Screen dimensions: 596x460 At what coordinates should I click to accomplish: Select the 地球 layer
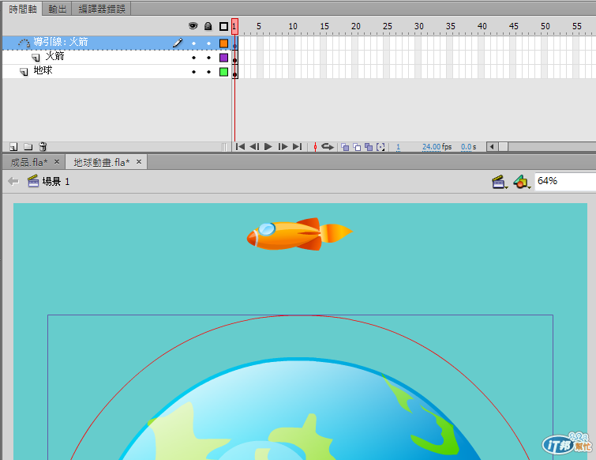point(116,72)
